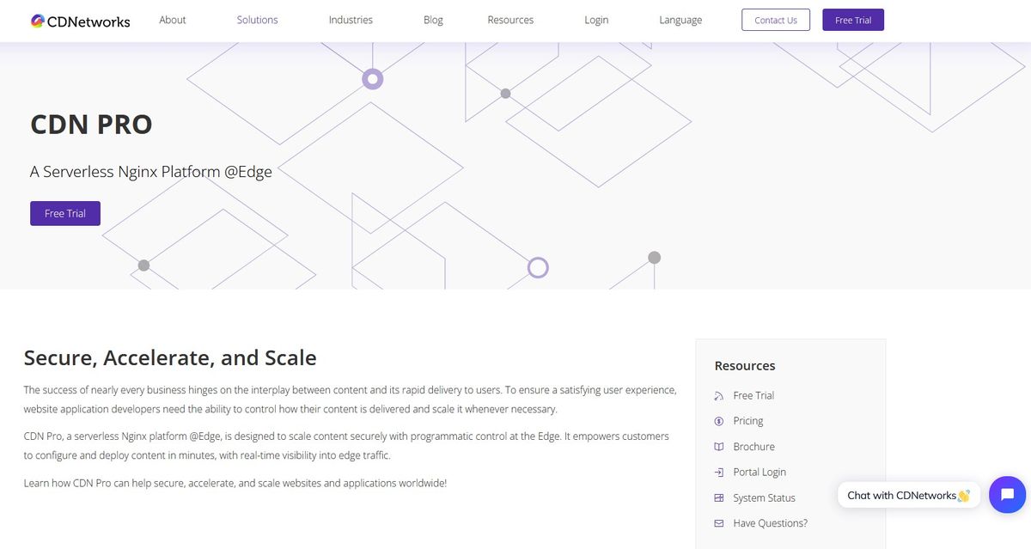Select Login in the top navigation

pos(596,20)
